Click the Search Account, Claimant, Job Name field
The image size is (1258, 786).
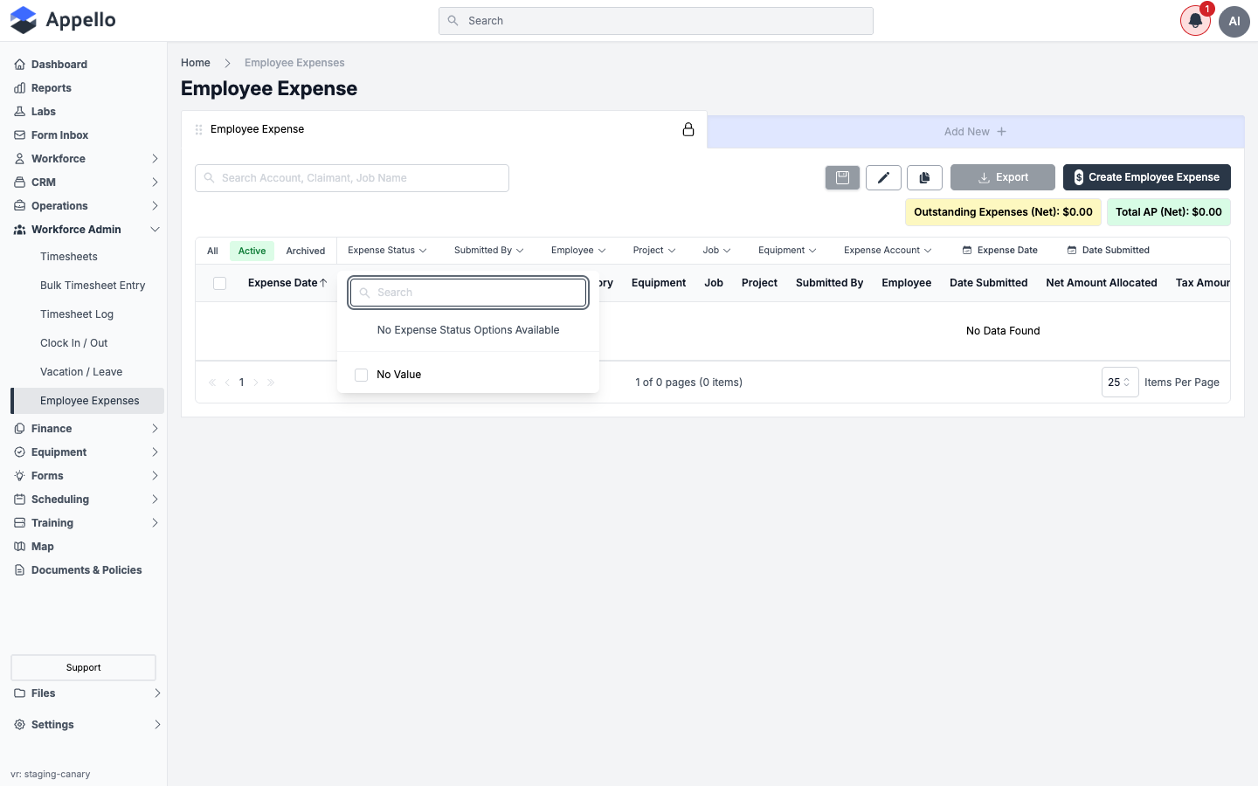point(352,178)
